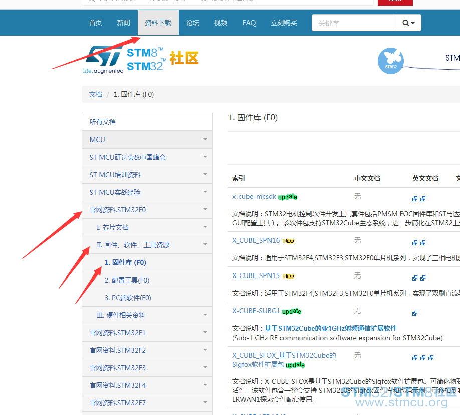Open 基于STM32Cube的亚1GHz射频通信扩展软件 link
Screen dimensions: 460x415
point(331,328)
